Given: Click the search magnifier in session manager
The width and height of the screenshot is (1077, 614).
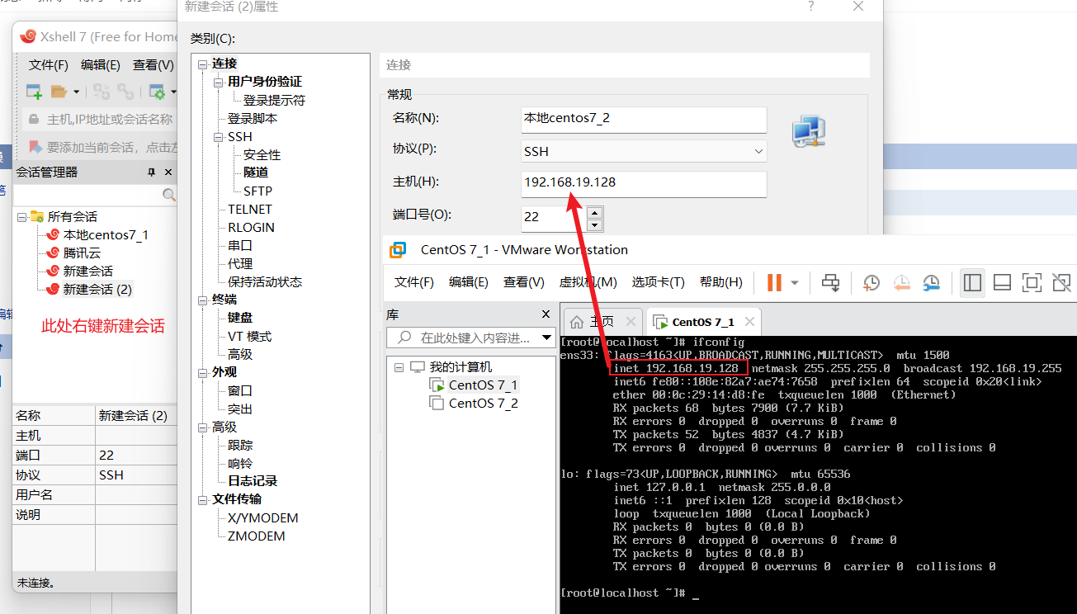Looking at the screenshot, I should (x=169, y=196).
